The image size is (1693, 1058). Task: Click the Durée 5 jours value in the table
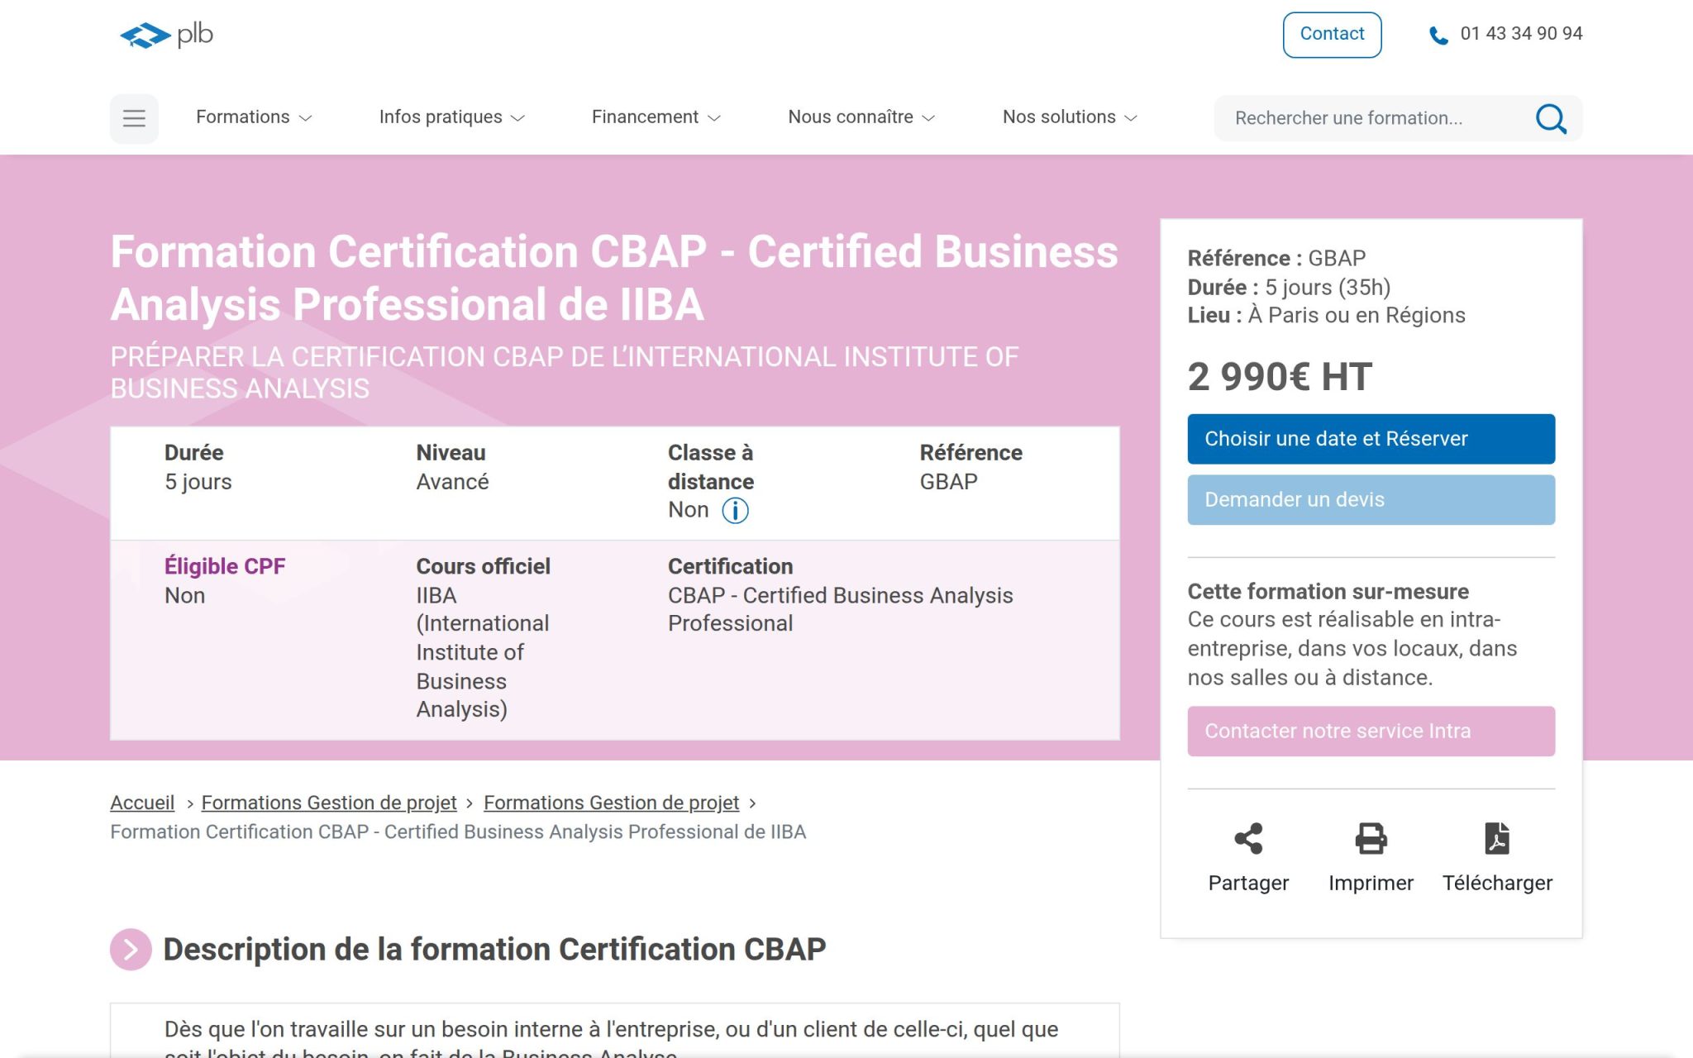pos(198,482)
